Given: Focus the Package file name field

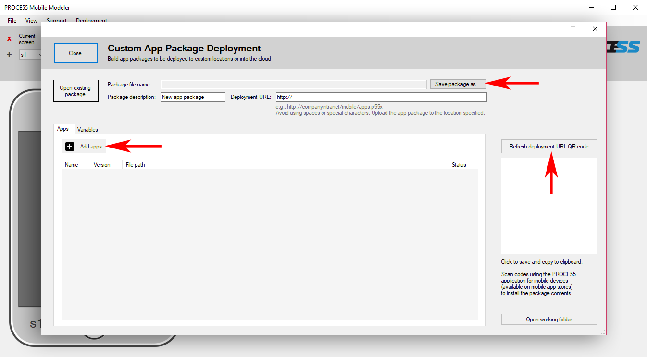Looking at the screenshot, I should click(x=293, y=85).
